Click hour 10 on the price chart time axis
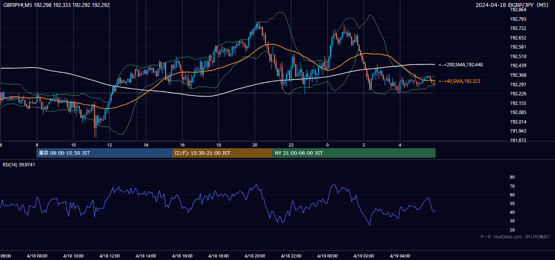Screen dimensions: 555x260 [x=73, y=145]
